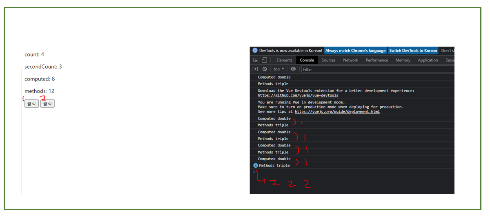Click Switch DevTools to Korean button
This screenshot has width=490, height=218.
413,51
